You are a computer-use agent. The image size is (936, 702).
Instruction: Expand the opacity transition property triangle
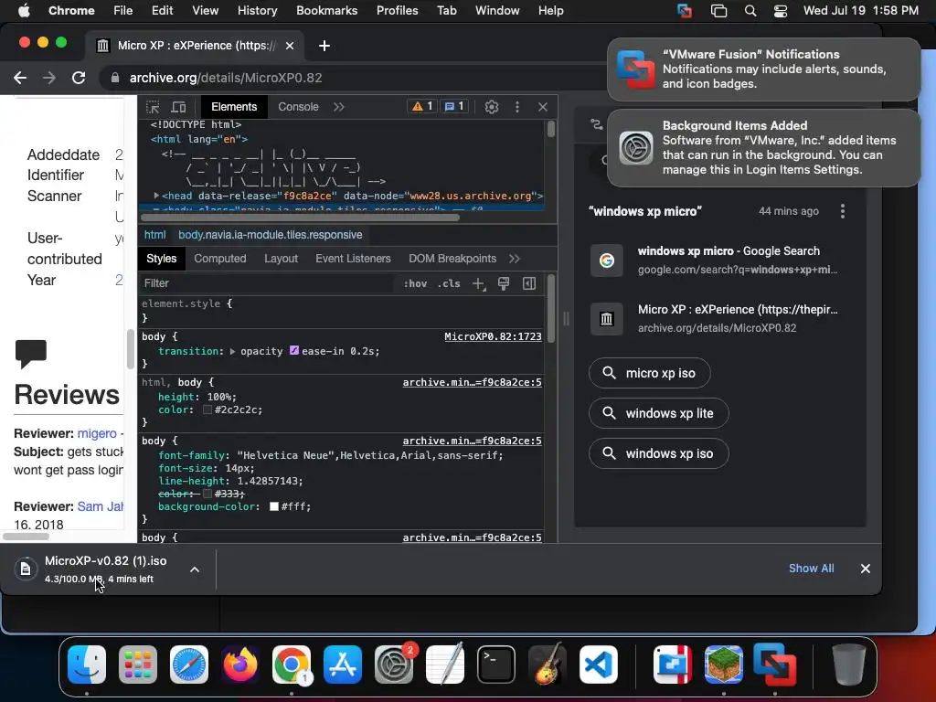(232, 352)
